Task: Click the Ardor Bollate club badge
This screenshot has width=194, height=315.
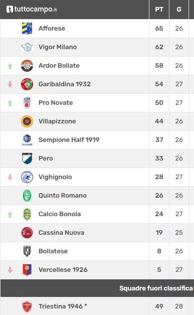Action: [27, 66]
